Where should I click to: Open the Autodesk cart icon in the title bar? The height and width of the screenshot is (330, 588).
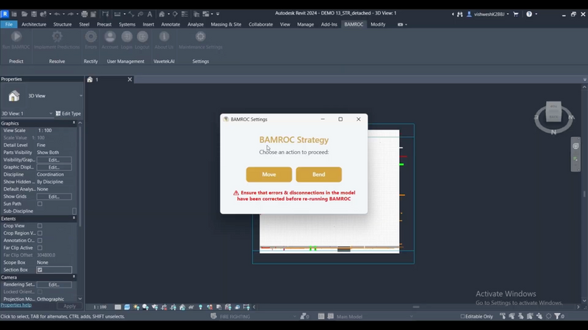point(516,14)
